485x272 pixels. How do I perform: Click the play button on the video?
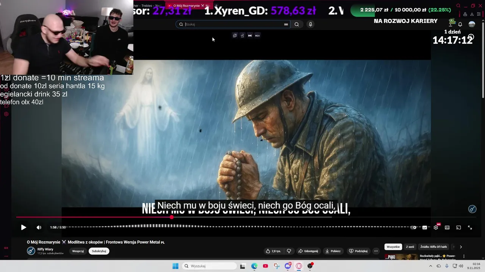(23, 227)
